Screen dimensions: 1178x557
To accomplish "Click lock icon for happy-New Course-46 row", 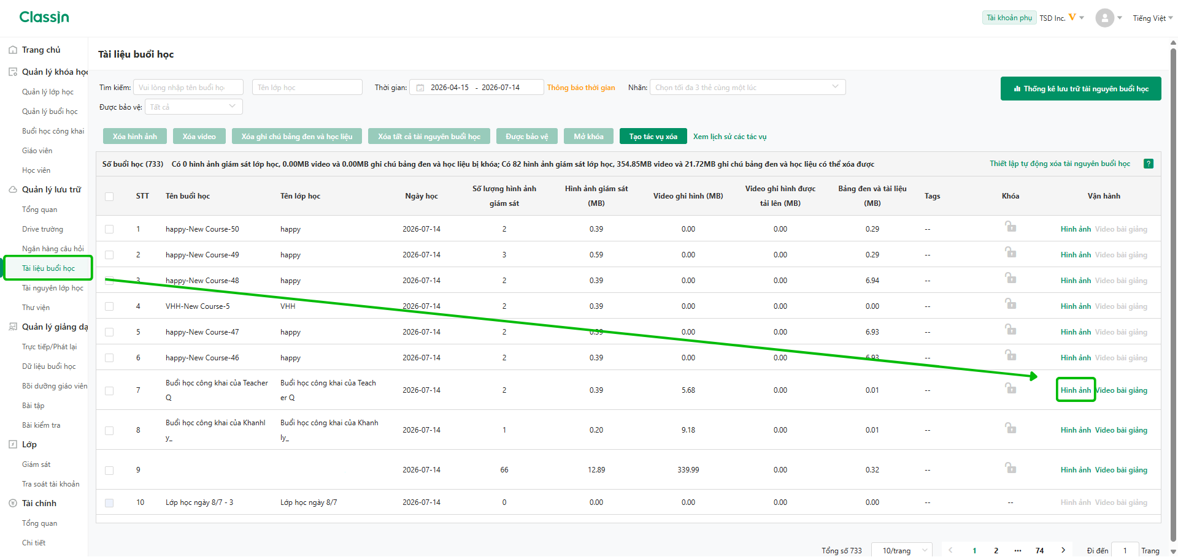I will coord(1011,355).
